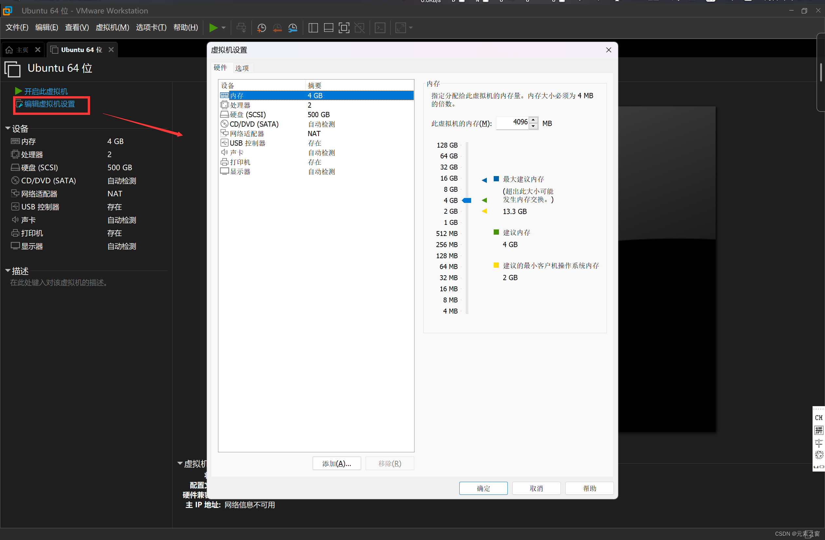Select the CD/DVD (SATA) device in settings list
Viewport: 825px width, 540px height.
[x=254, y=124]
